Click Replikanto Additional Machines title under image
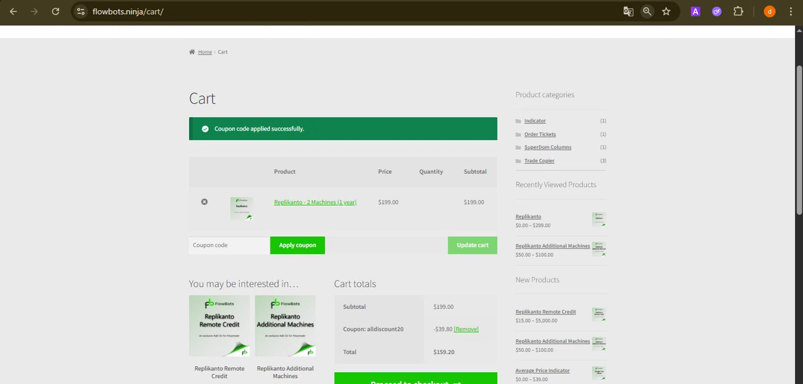This screenshot has height=384, width=803. (x=285, y=372)
